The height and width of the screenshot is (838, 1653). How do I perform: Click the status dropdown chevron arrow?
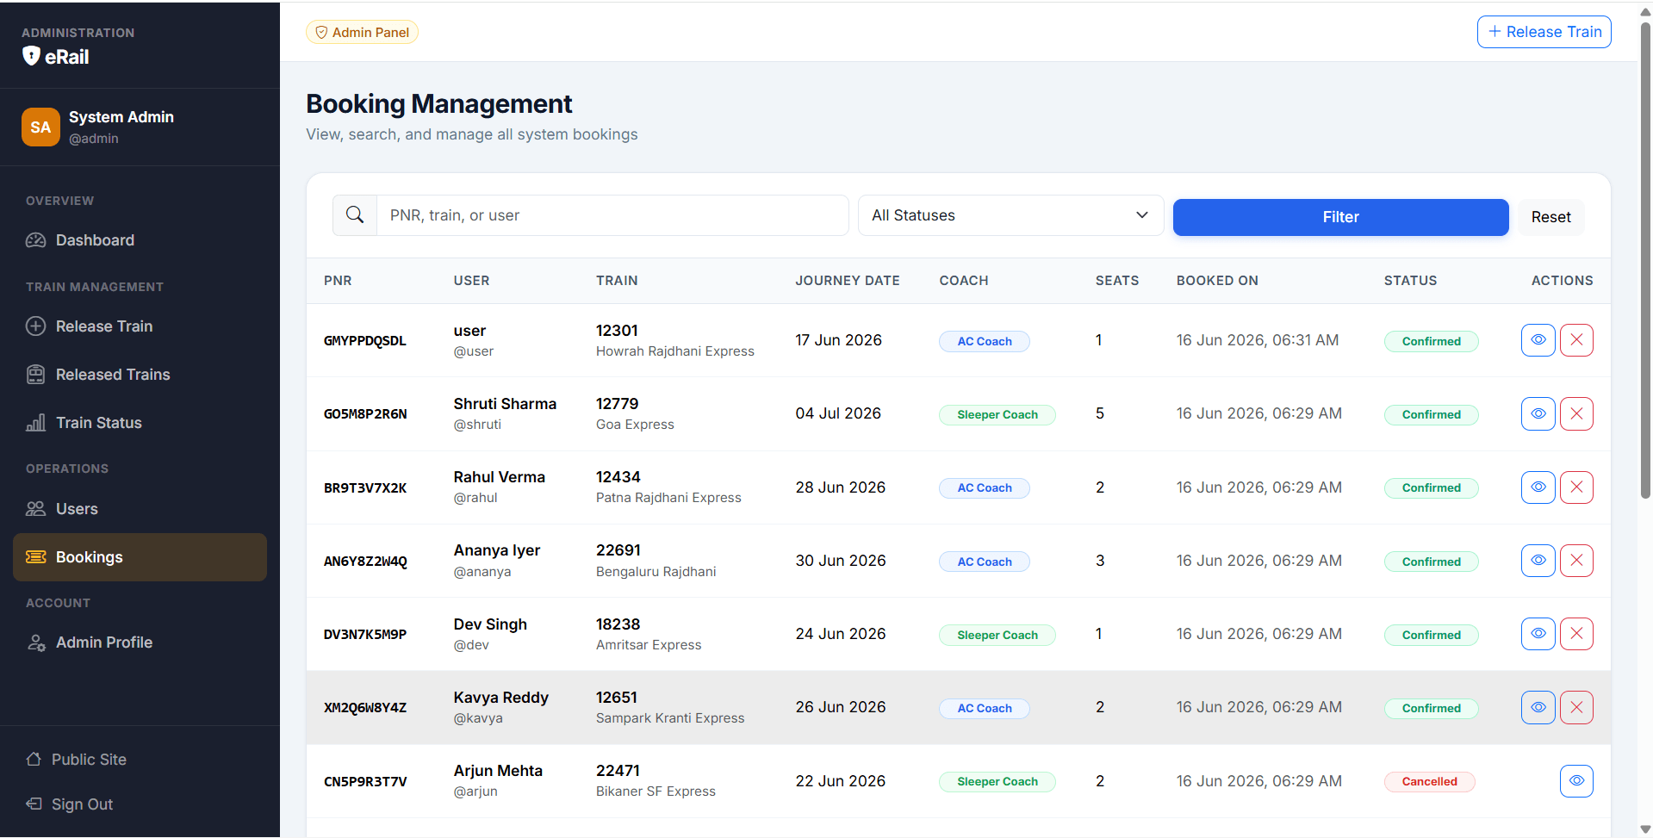(1142, 215)
